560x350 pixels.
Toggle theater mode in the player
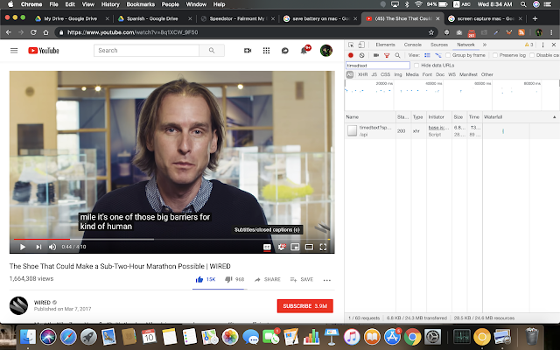pos(309,247)
